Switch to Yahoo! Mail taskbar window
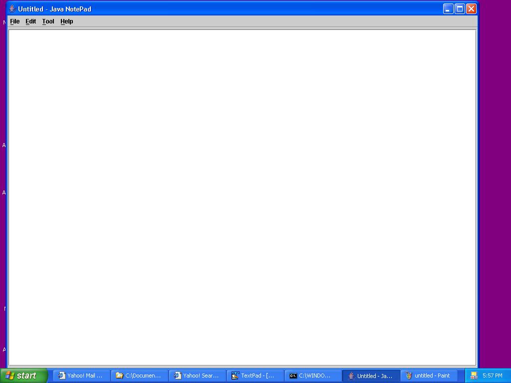 pos(81,376)
